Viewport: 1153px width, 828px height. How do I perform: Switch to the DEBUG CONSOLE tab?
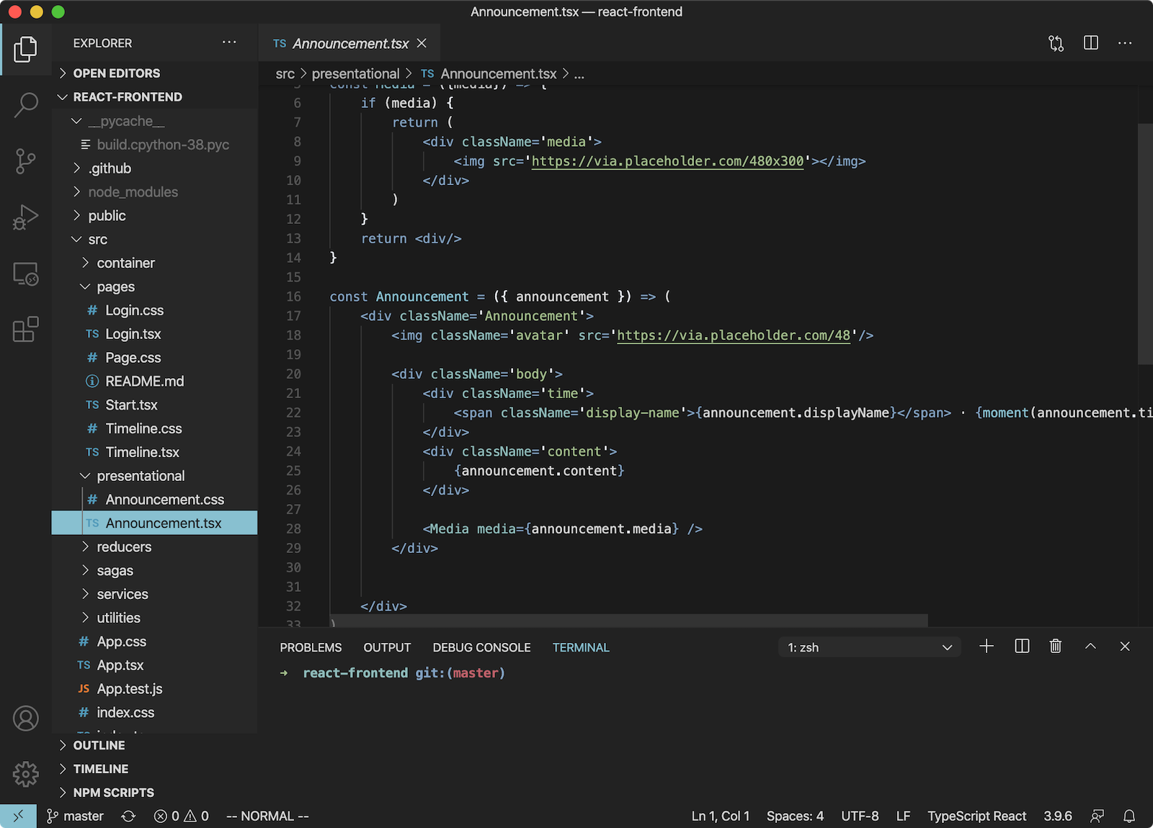(481, 647)
